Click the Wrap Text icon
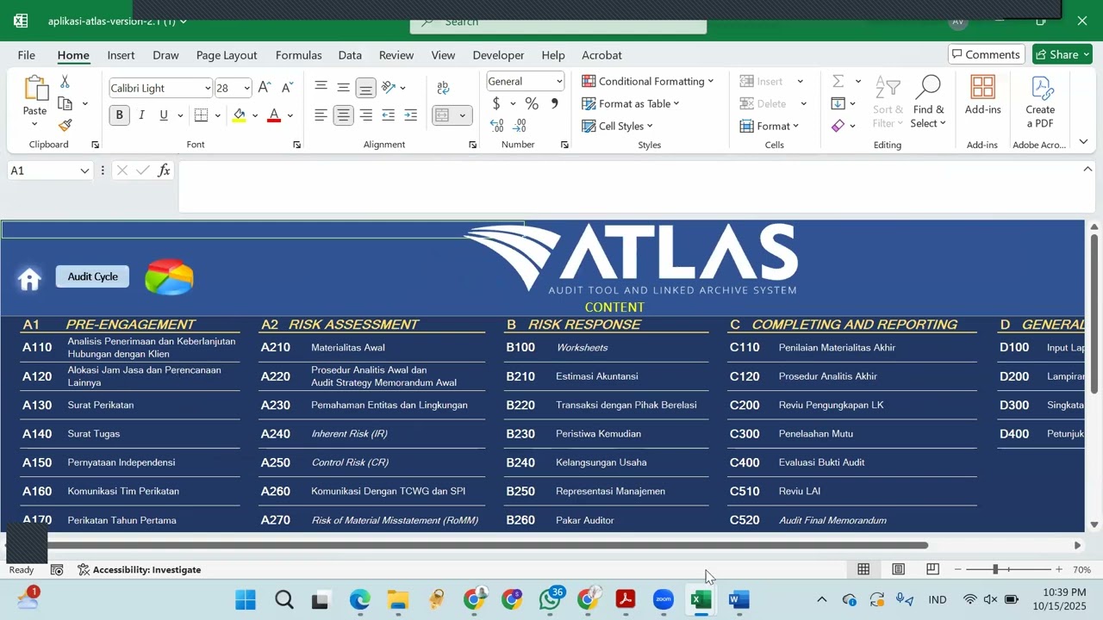This screenshot has height=620, width=1103. [443, 88]
